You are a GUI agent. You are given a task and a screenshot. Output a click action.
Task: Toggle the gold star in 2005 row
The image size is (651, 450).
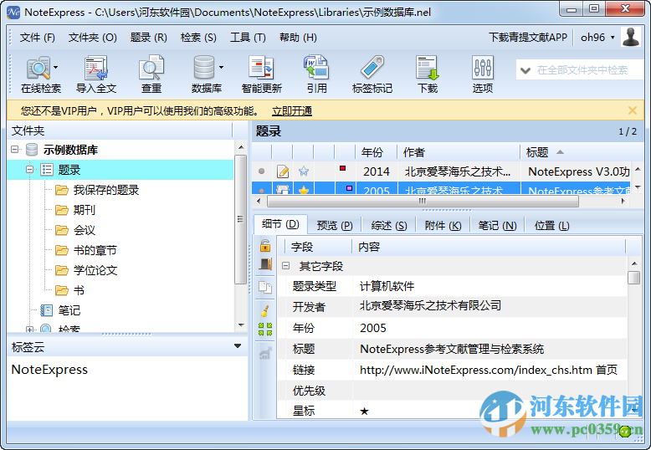coord(304,191)
